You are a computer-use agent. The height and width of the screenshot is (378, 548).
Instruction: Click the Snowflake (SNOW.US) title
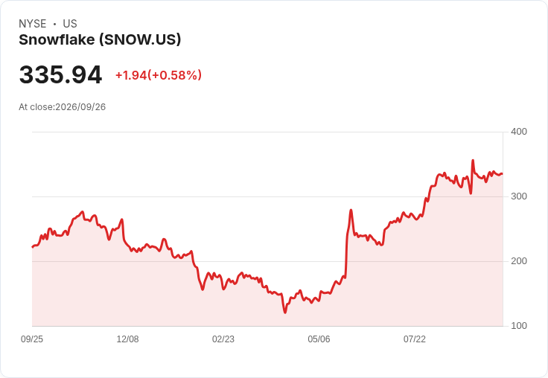[100, 39]
